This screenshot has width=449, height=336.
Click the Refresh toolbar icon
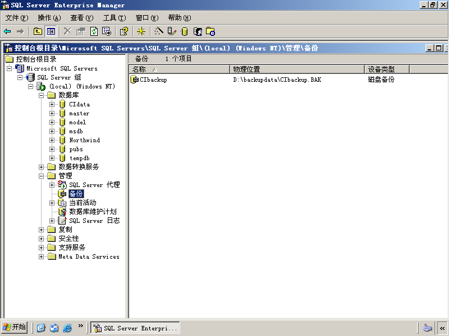pos(94,31)
